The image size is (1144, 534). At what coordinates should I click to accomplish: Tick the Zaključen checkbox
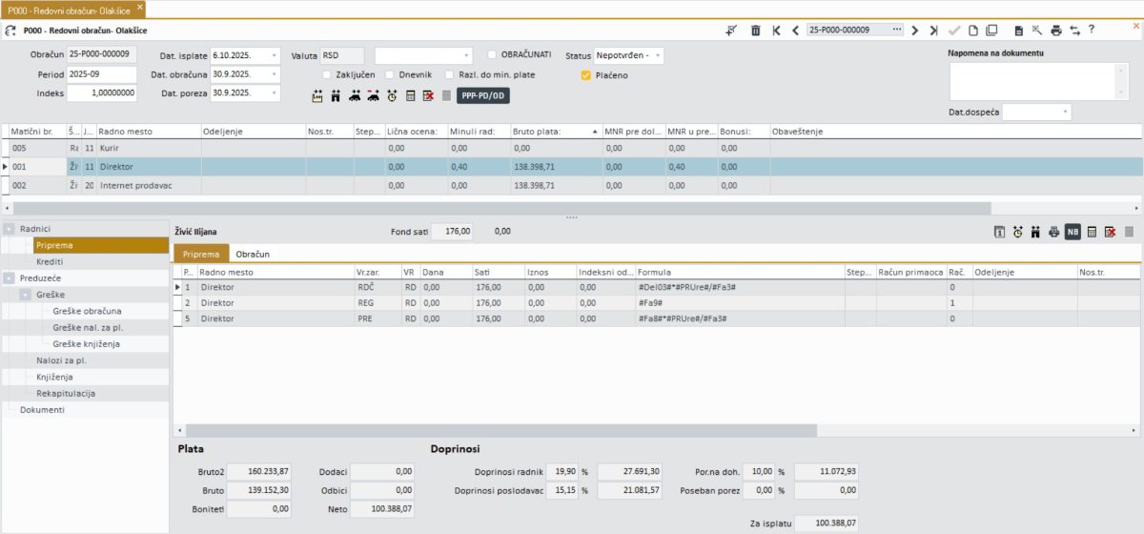coord(327,74)
